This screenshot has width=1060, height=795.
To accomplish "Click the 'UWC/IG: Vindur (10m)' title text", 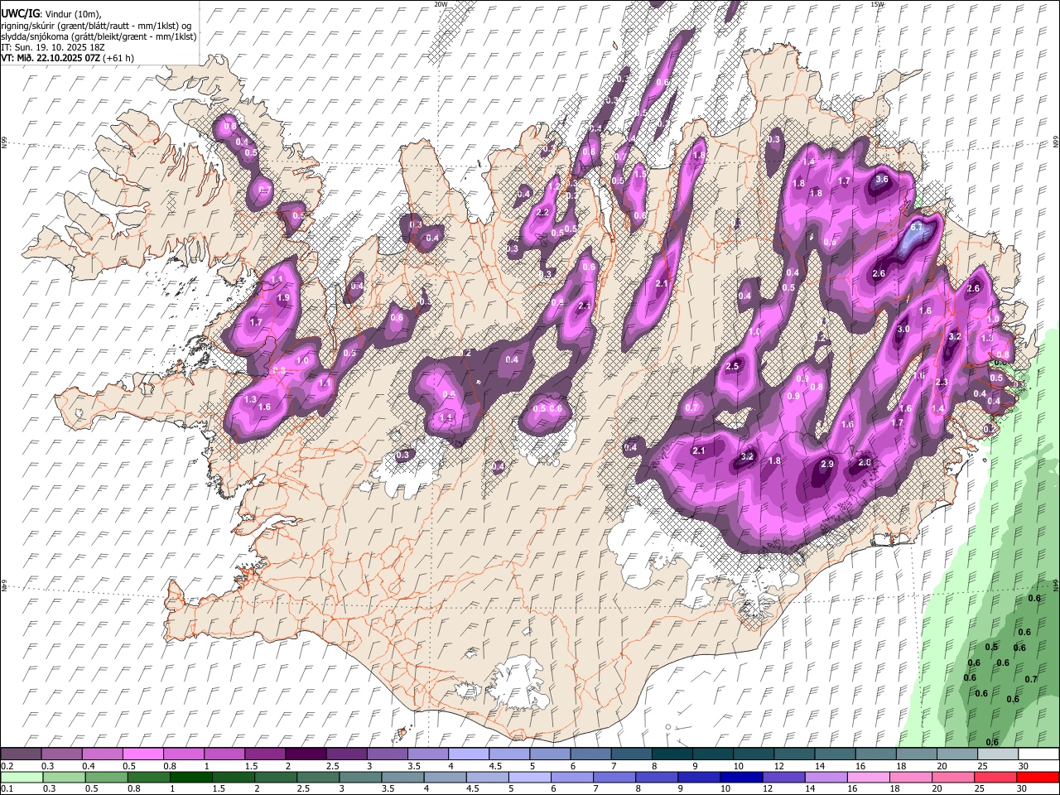I will pos(51,14).
